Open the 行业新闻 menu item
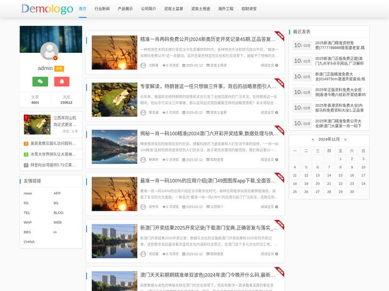The image size is (389, 291). point(102,9)
